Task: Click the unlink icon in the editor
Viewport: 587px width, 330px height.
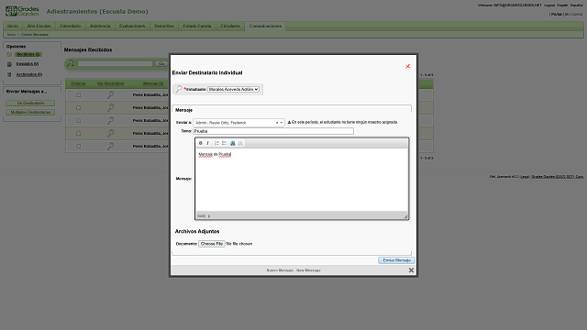Action: click(240, 143)
